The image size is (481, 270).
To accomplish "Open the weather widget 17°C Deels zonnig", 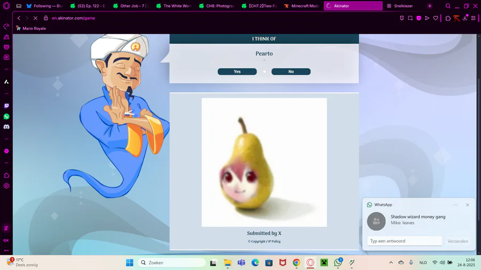I will pyautogui.click(x=23, y=263).
